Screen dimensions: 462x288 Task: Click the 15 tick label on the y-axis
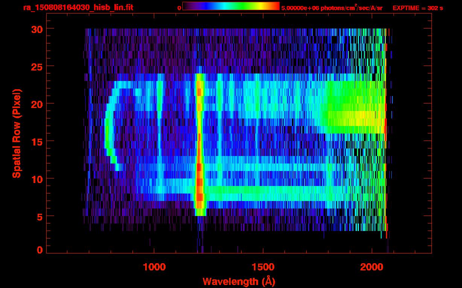click(x=37, y=141)
